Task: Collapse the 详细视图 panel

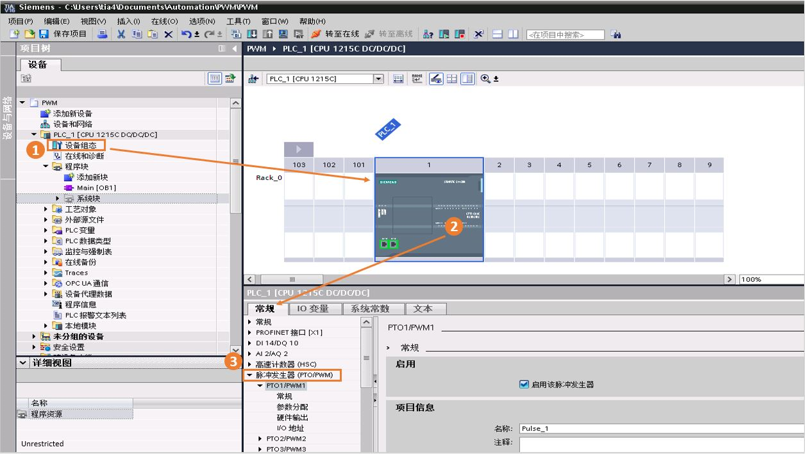Action: pos(23,363)
